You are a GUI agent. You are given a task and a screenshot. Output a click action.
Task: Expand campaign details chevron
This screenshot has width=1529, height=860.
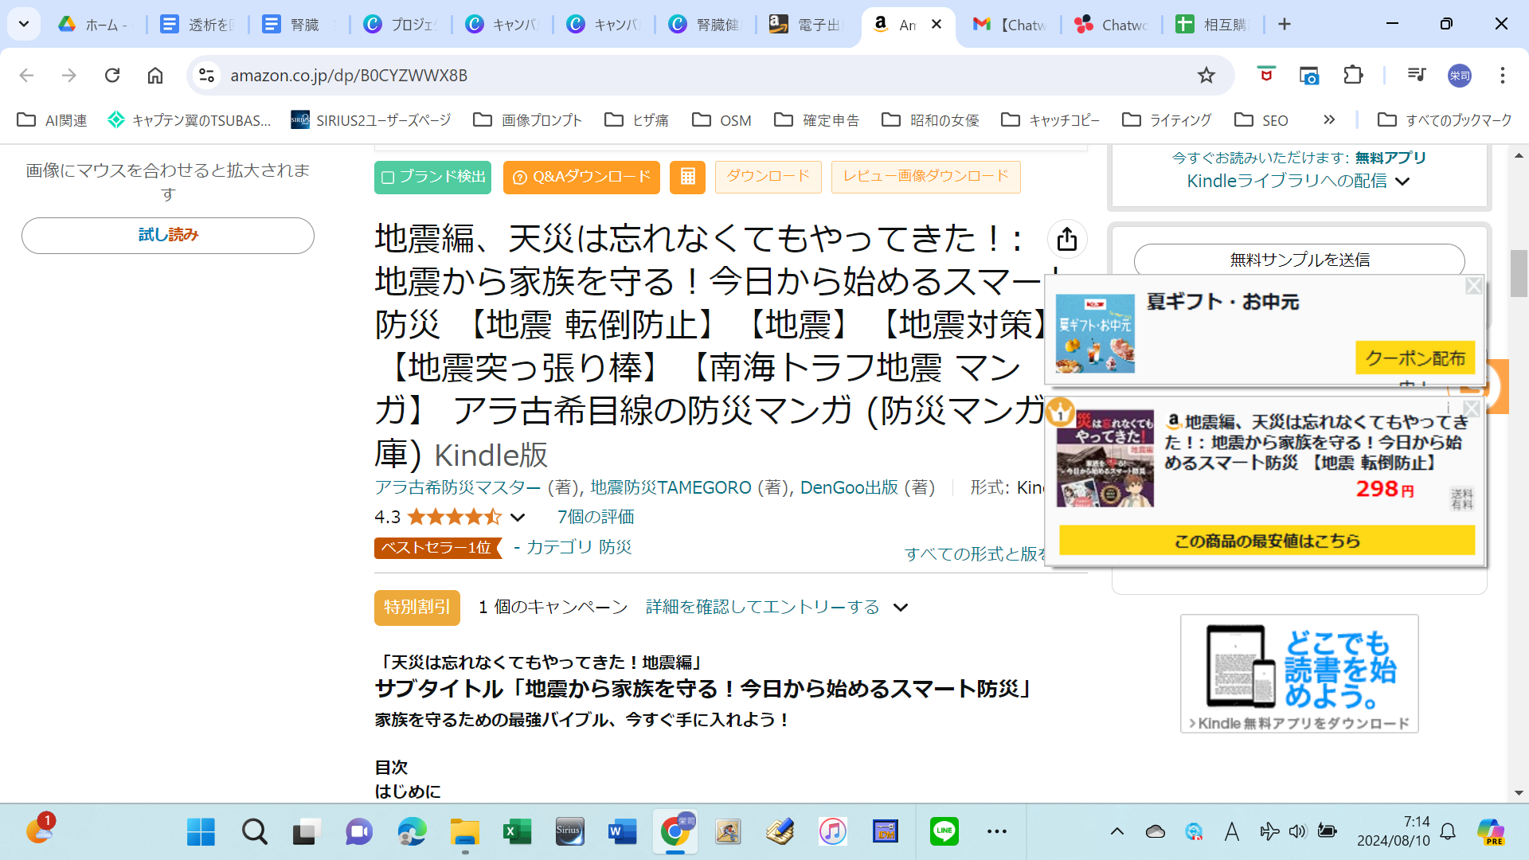[900, 608]
